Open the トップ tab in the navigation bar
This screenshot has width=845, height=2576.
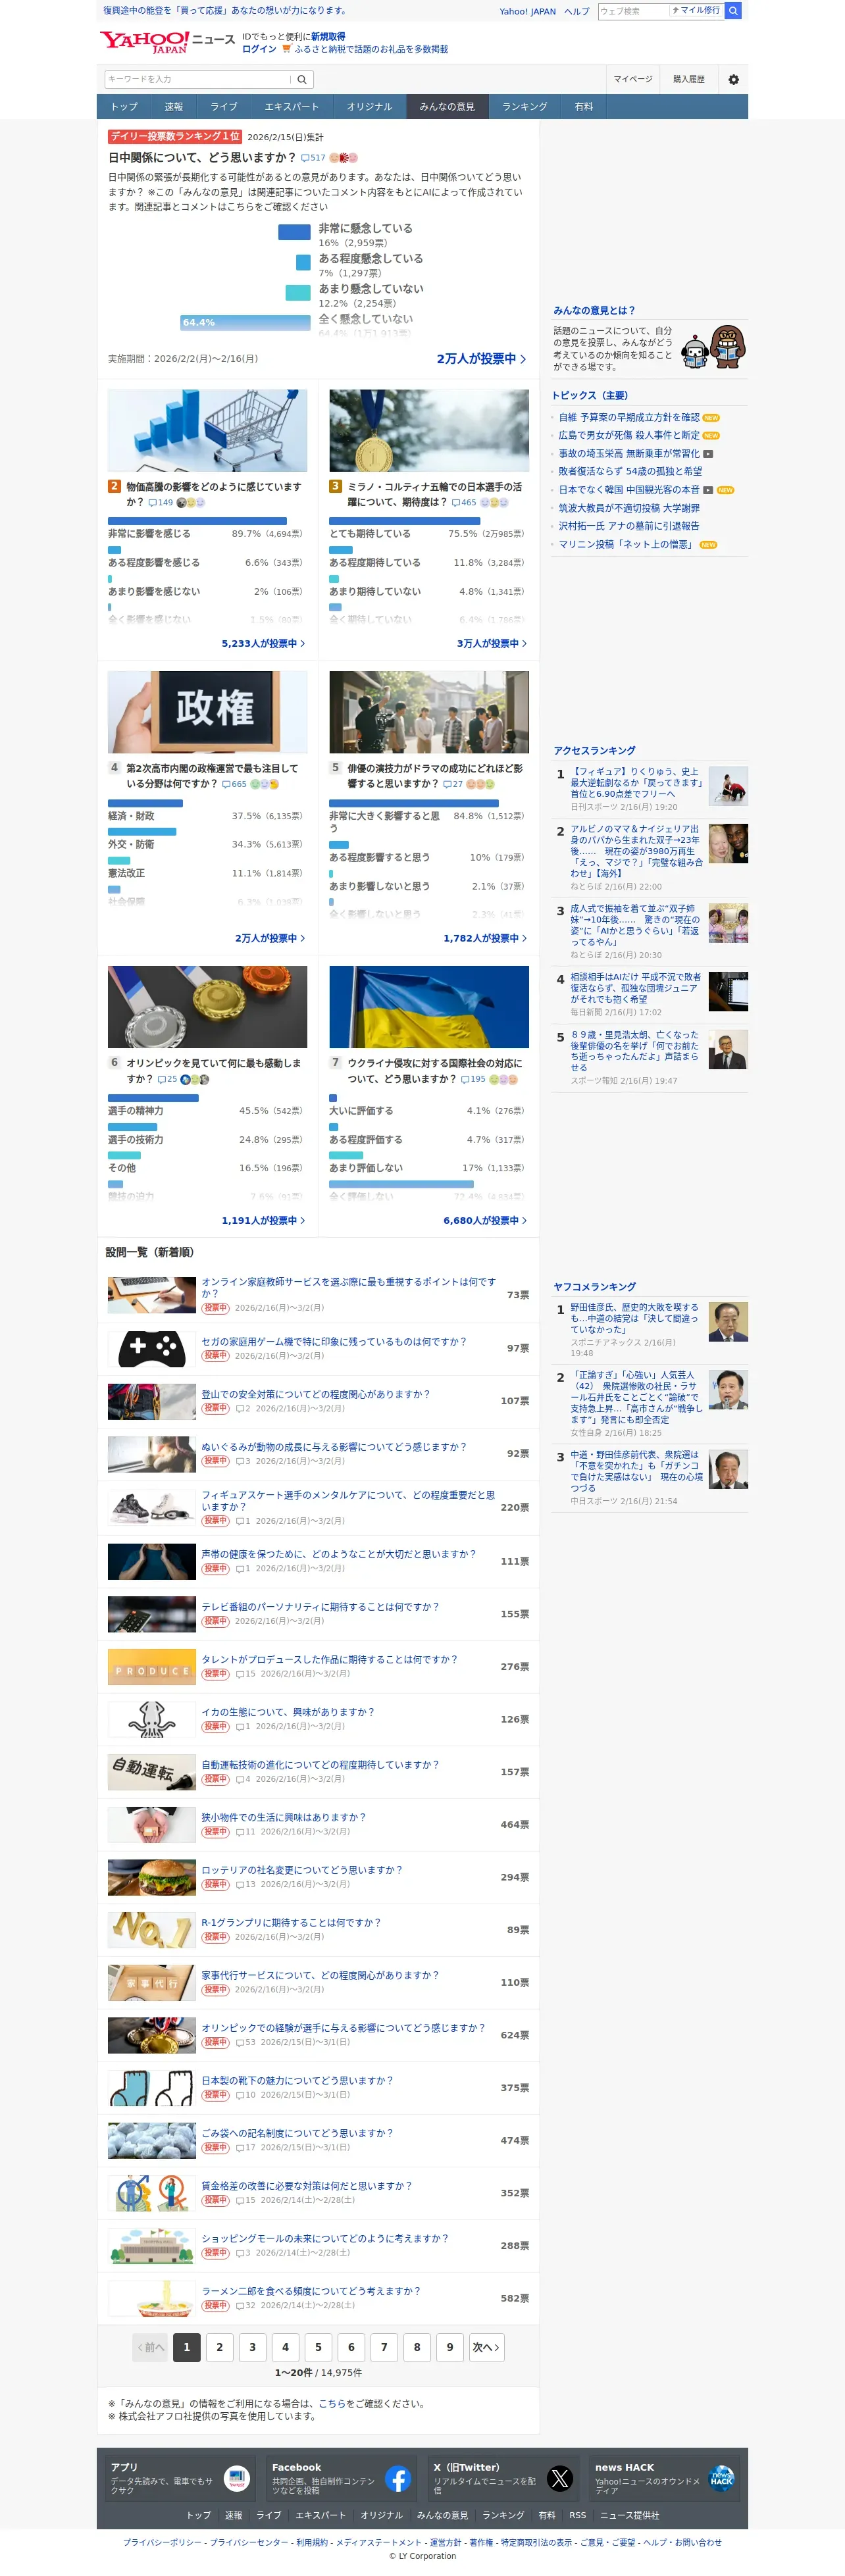click(124, 107)
